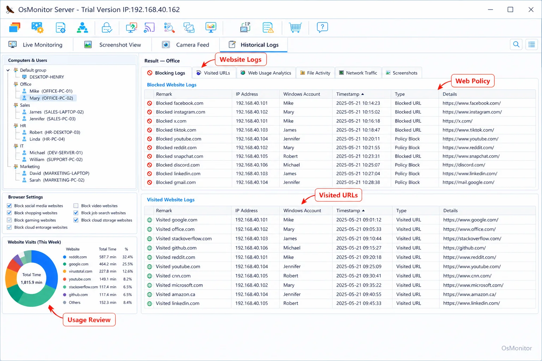Click the github.com purple legend dot

coord(65,295)
